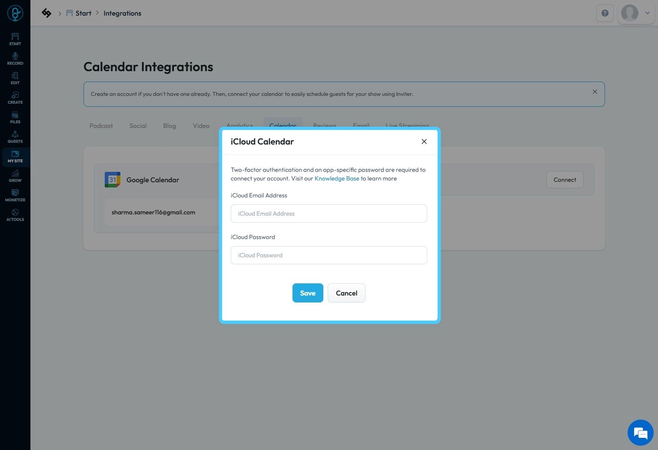Click the Calendar Integrations heading
Viewport: 658px width, 450px height.
point(148,67)
